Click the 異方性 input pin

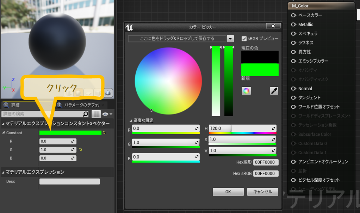click(294, 52)
